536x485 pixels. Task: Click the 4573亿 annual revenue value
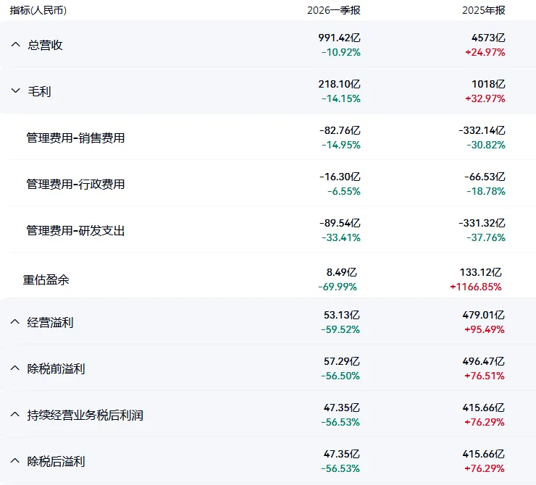coord(488,38)
